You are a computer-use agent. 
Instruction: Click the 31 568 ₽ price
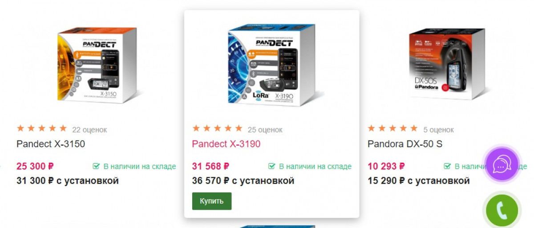pyautogui.click(x=210, y=167)
